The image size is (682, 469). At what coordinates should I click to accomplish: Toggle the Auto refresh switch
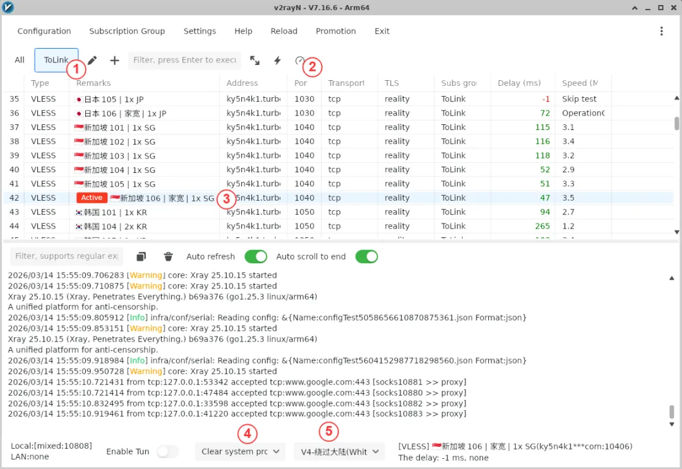coord(256,256)
